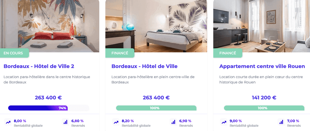Screen dimensions: 310x131
Task: Select the Rouen apartment living room photo
Action: (x=262, y=26)
